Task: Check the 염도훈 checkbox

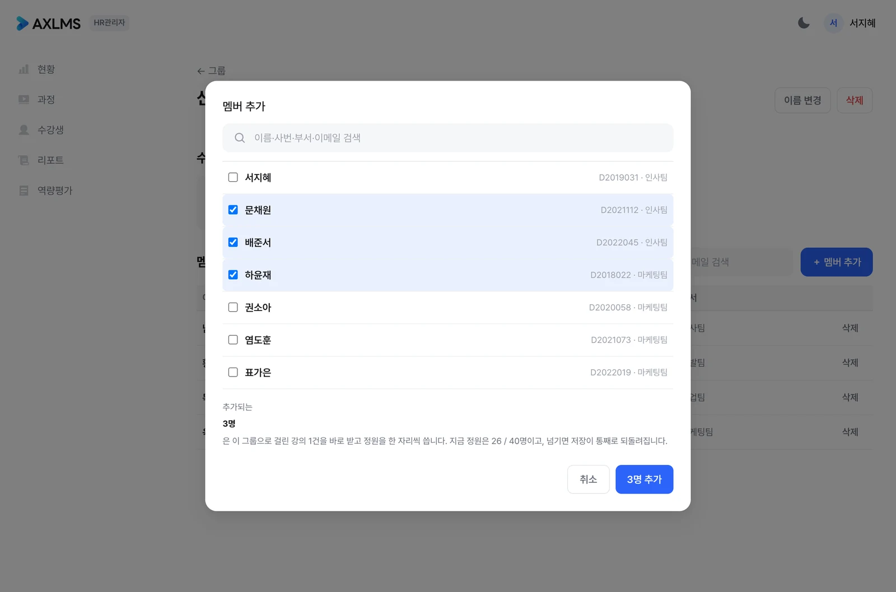Action: click(233, 340)
